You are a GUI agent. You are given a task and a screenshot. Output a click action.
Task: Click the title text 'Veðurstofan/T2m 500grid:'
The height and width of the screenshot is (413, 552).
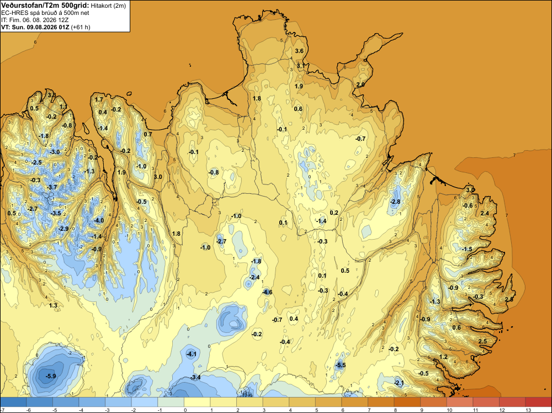[x=45, y=6]
